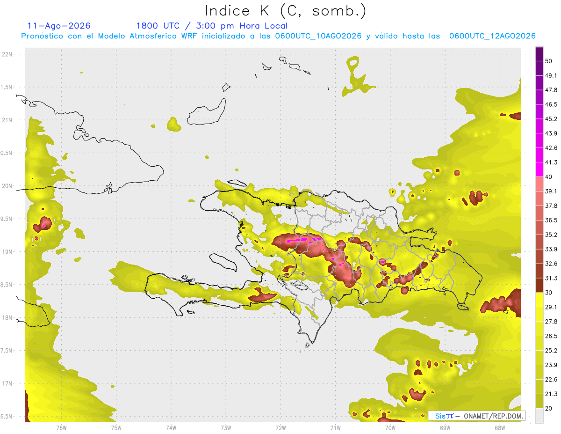Click the color scale value "35.2"
The width and height of the screenshot is (561, 434).
tap(551, 235)
